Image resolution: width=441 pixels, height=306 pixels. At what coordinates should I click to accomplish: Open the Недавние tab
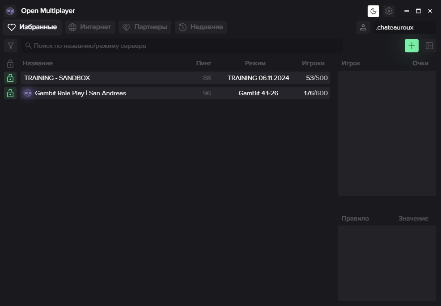201,27
